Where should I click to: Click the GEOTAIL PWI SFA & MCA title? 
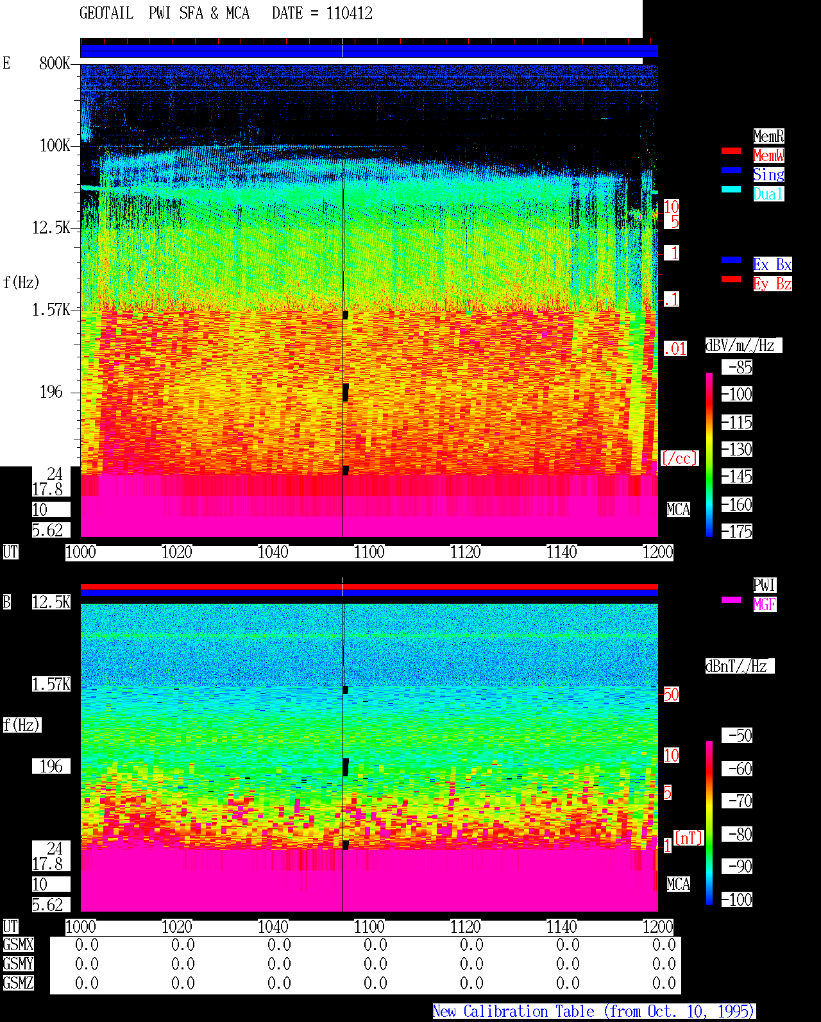click(164, 13)
